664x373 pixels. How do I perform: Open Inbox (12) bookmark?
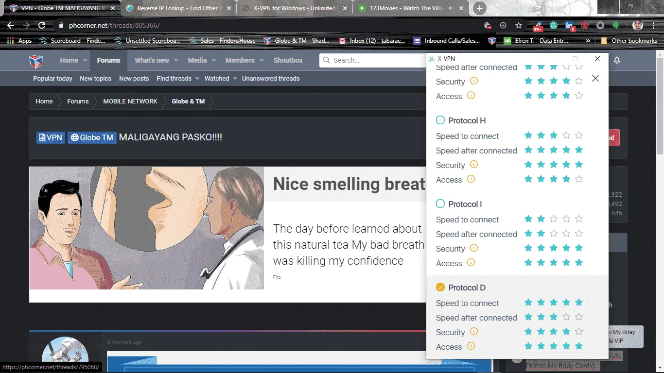[372, 41]
